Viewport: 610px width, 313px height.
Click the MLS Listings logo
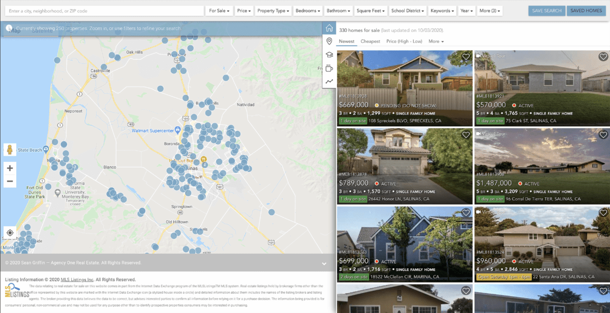[x=16, y=292]
